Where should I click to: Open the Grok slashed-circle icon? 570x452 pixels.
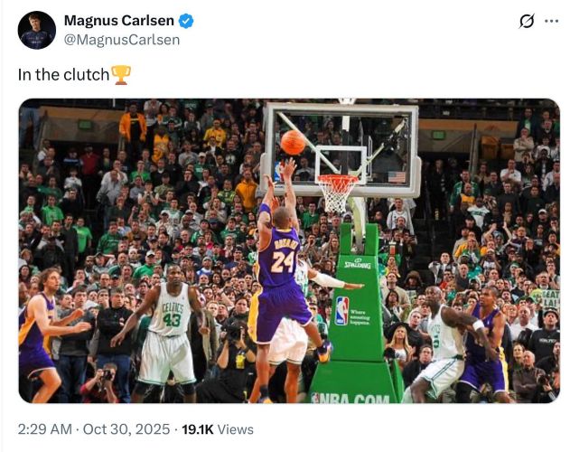[527, 21]
